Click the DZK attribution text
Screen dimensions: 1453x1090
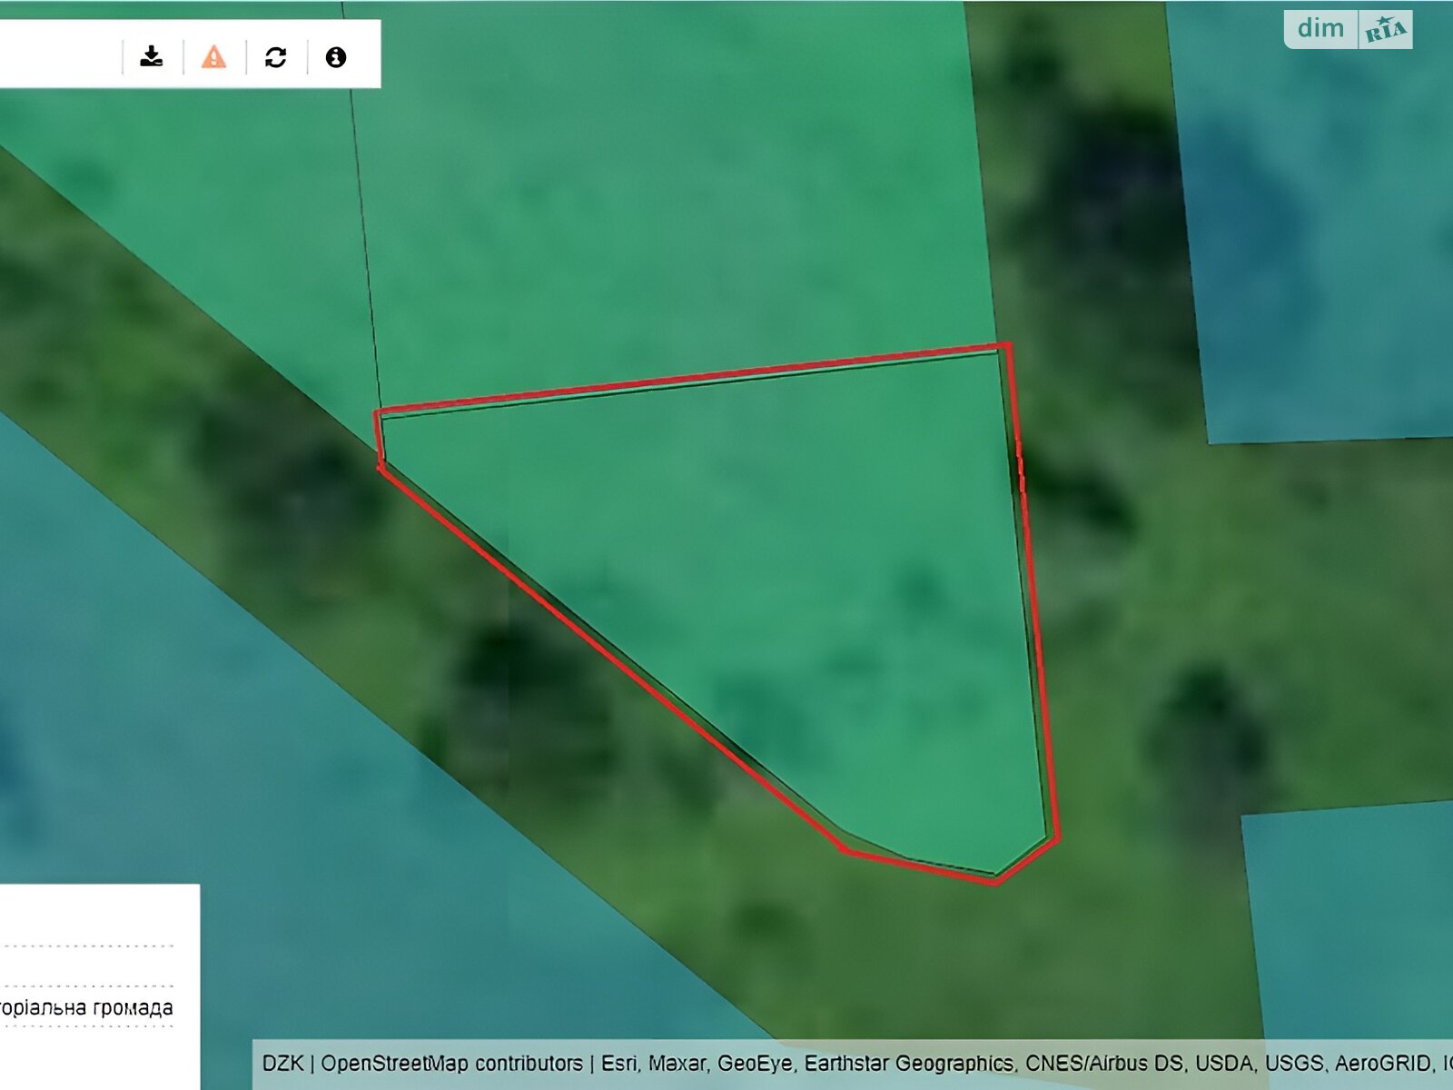point(282,1063)
